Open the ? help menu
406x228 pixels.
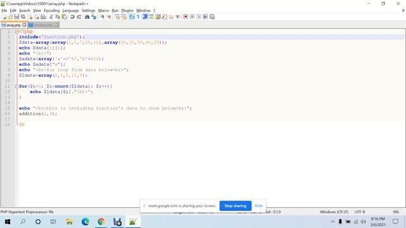(x=154, y=11)
